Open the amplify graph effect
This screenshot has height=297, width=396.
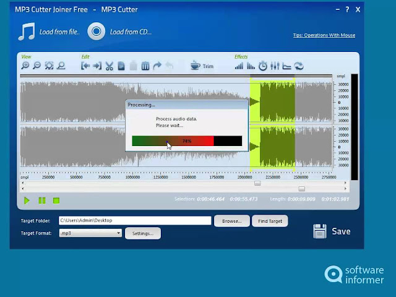[286, 66]
